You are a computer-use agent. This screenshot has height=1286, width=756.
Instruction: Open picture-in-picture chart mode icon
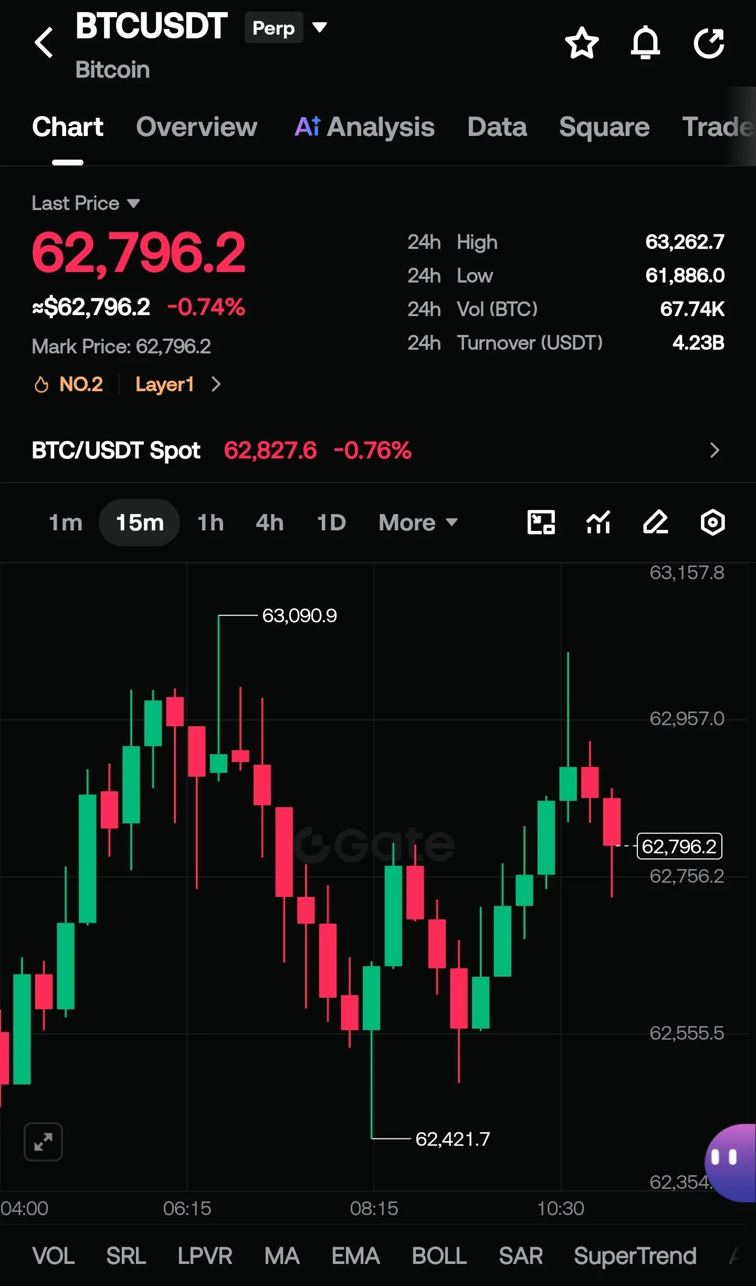tap(541, 522)
